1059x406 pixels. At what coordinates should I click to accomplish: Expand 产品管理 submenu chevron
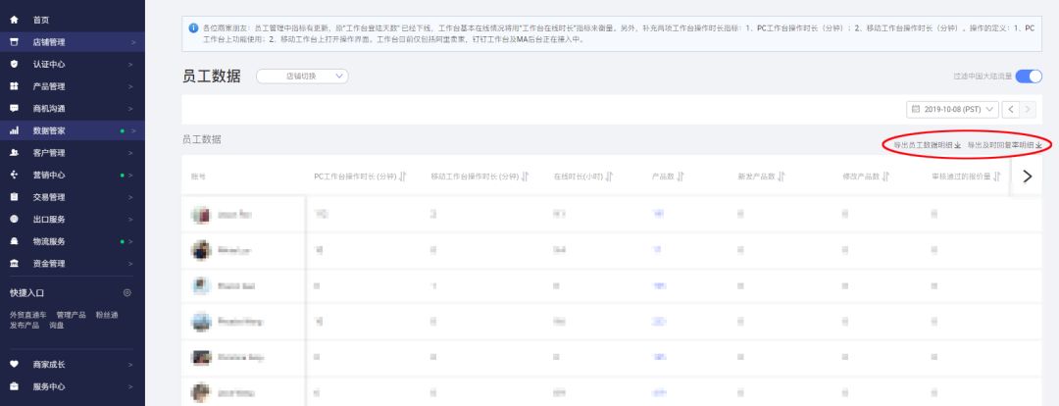click(131, 86)
